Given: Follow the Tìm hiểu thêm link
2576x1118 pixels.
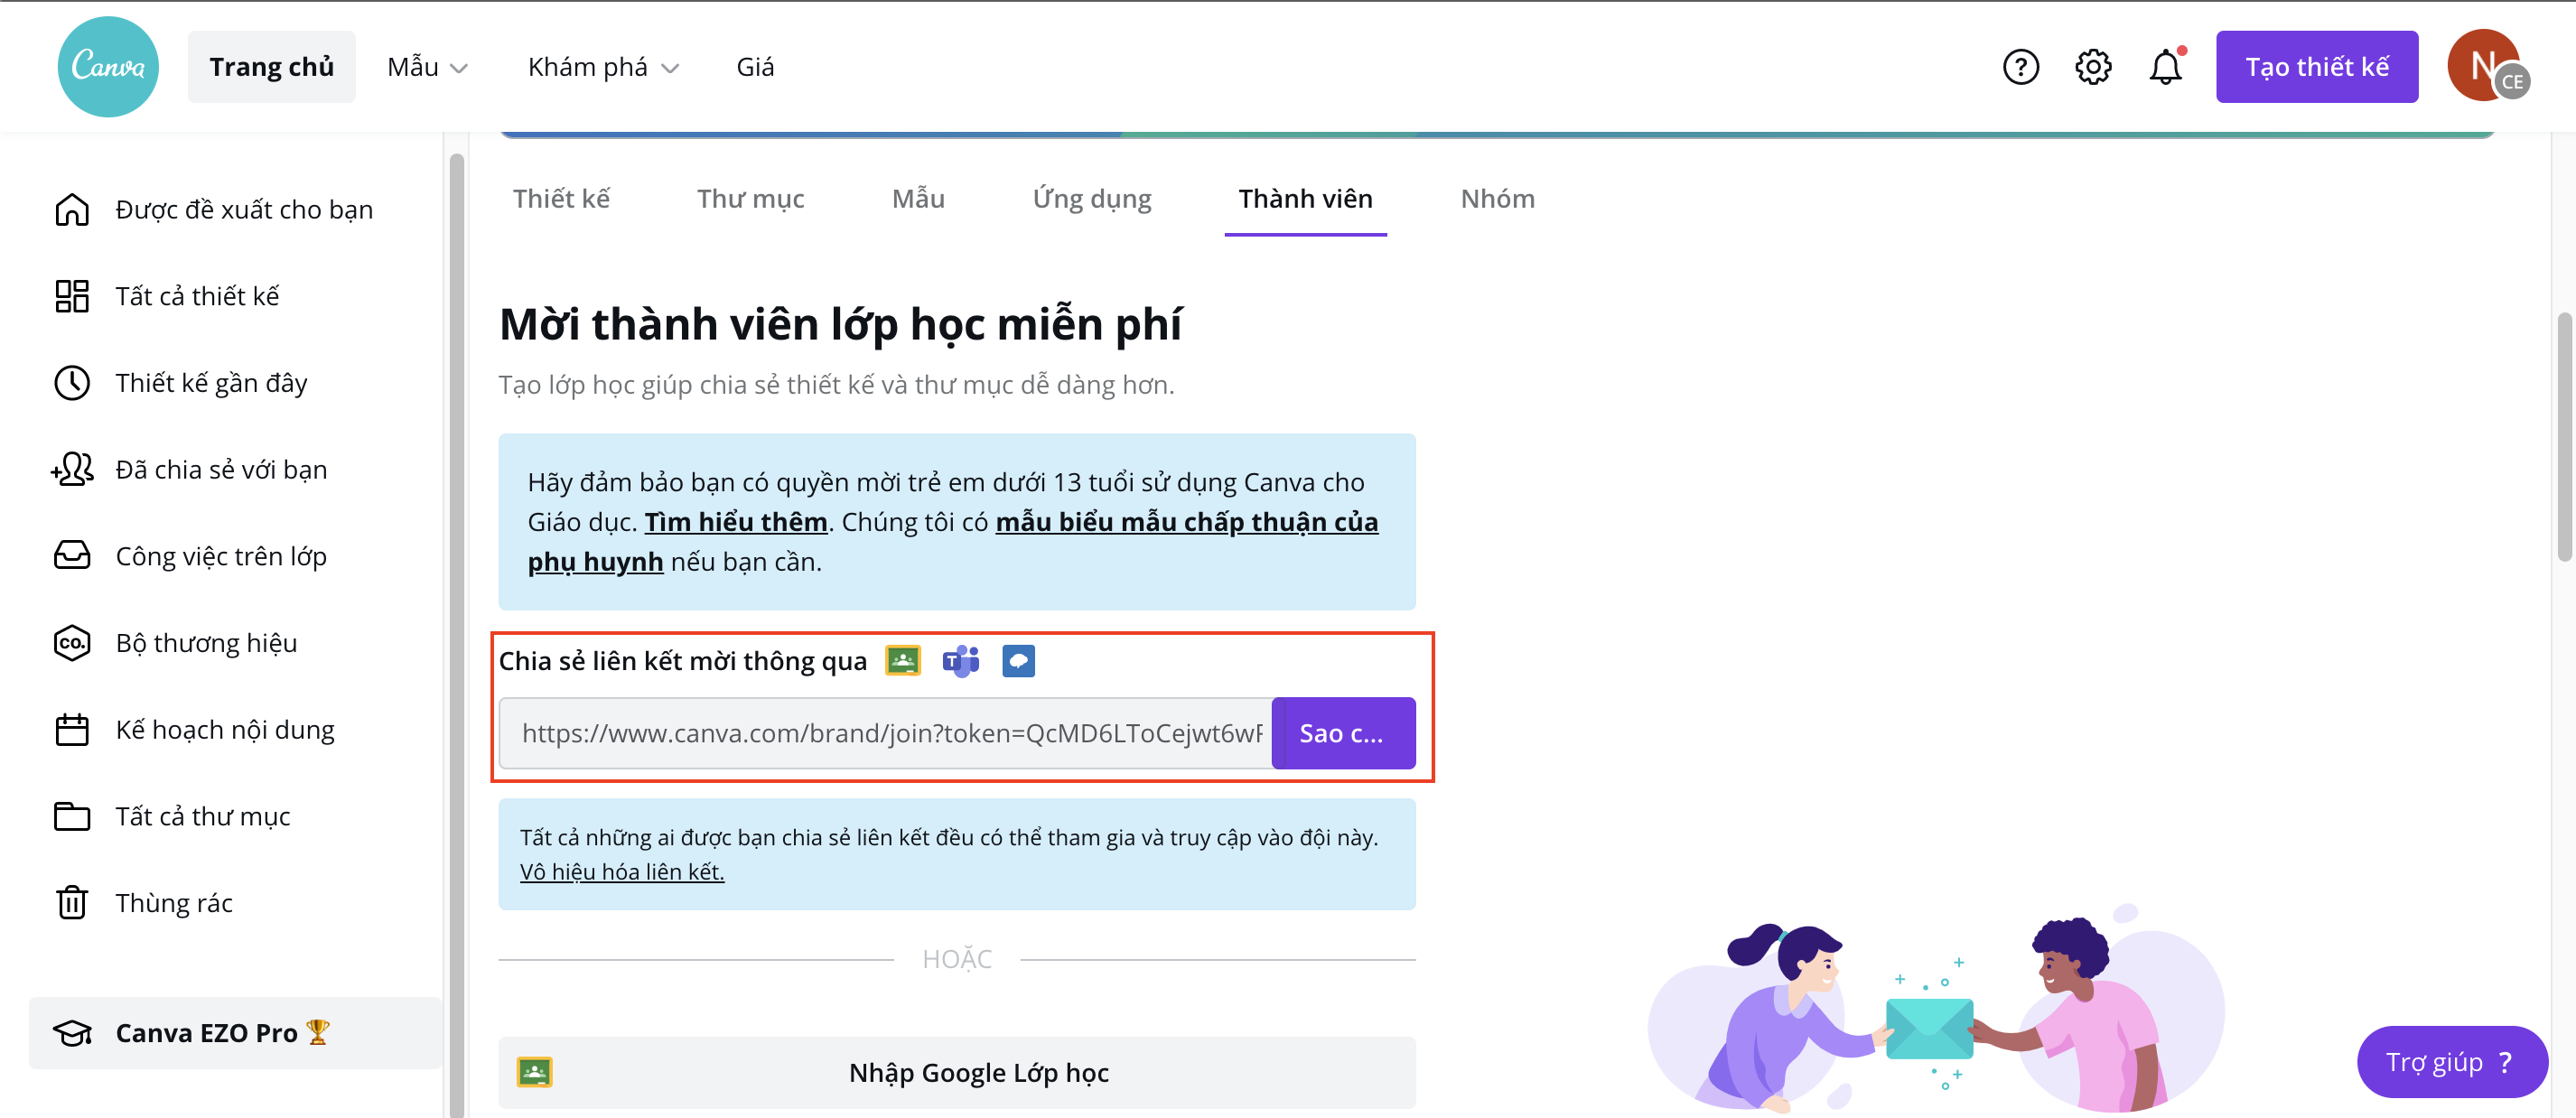Looking at the screenshot, I should [736, 522].
